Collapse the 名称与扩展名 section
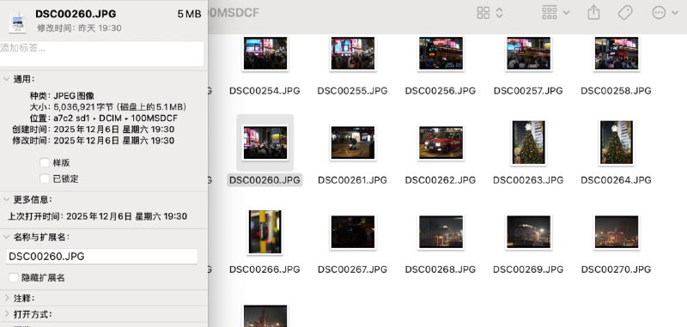Image resolution: width=687 pixels, height=327 pixels. tap(6, 237)
